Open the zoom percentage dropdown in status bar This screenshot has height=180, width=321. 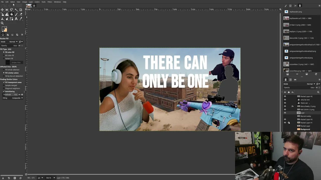click(54, 178)
